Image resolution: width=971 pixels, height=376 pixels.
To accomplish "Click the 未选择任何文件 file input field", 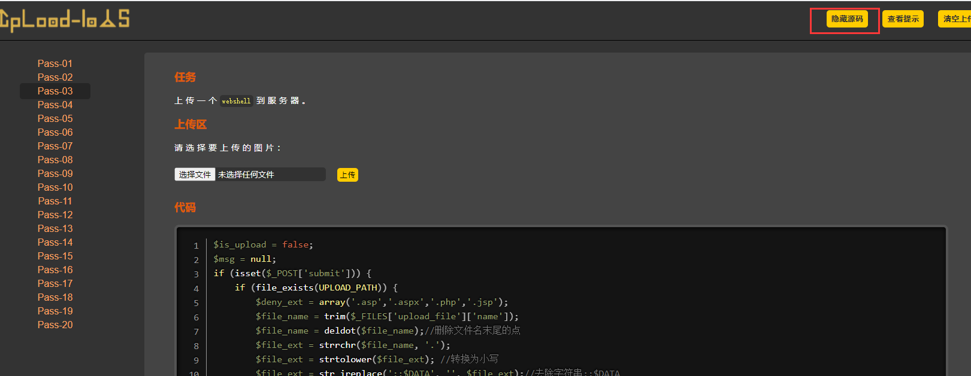I will point(270,175).
